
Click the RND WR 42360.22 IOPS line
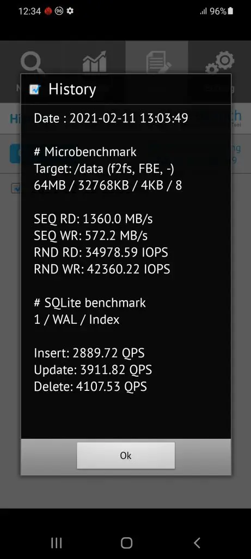(x=102, y=269)
